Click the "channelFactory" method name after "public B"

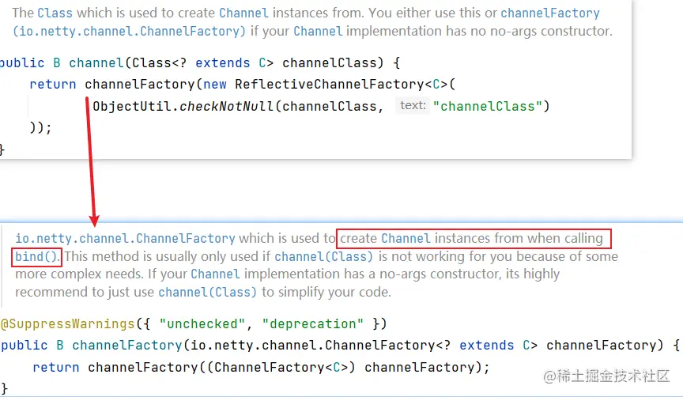[127, 345]
